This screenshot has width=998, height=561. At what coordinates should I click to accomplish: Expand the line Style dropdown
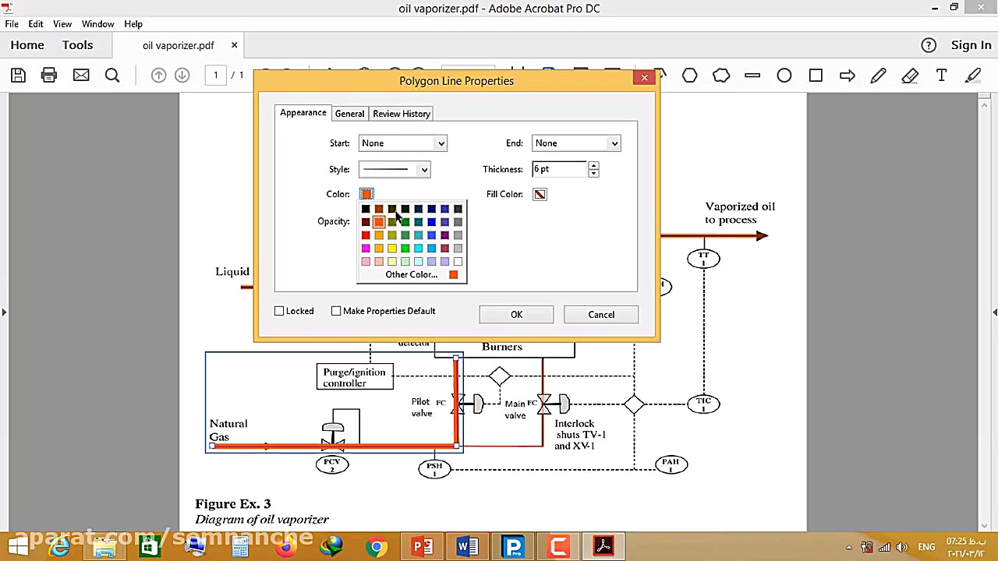tap(395, 170)
